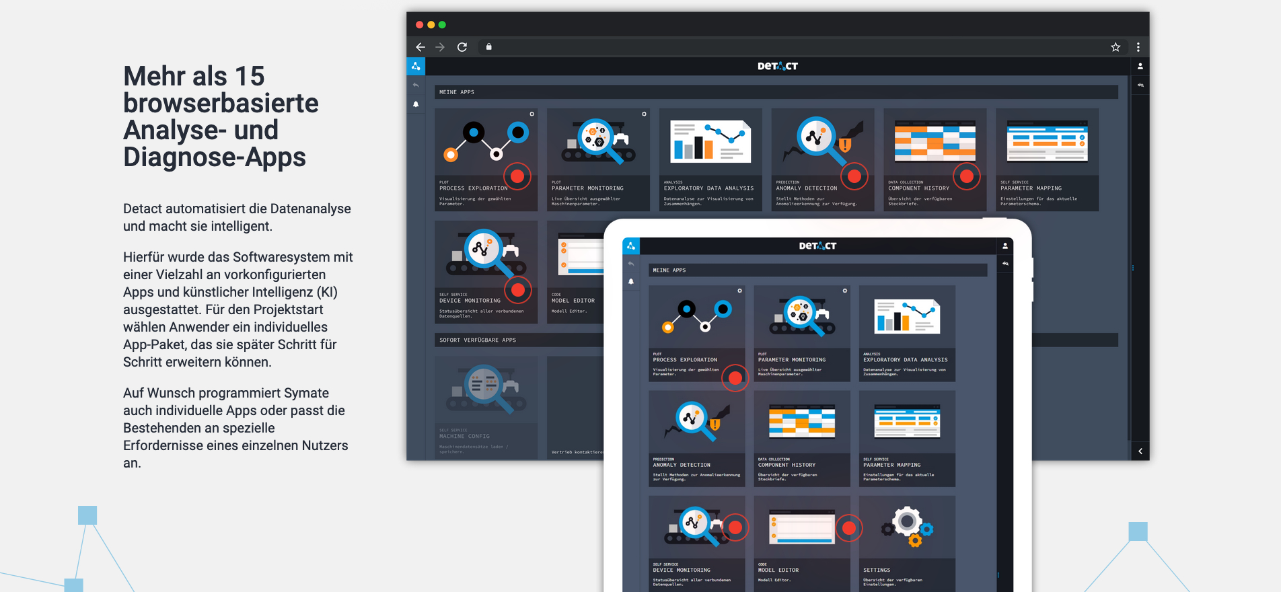Viewport: 1281px width, 592px height.
Task: Click the paragraph 'Detact automatisiert die Datenanalyse'
Action: coord(237,217)
